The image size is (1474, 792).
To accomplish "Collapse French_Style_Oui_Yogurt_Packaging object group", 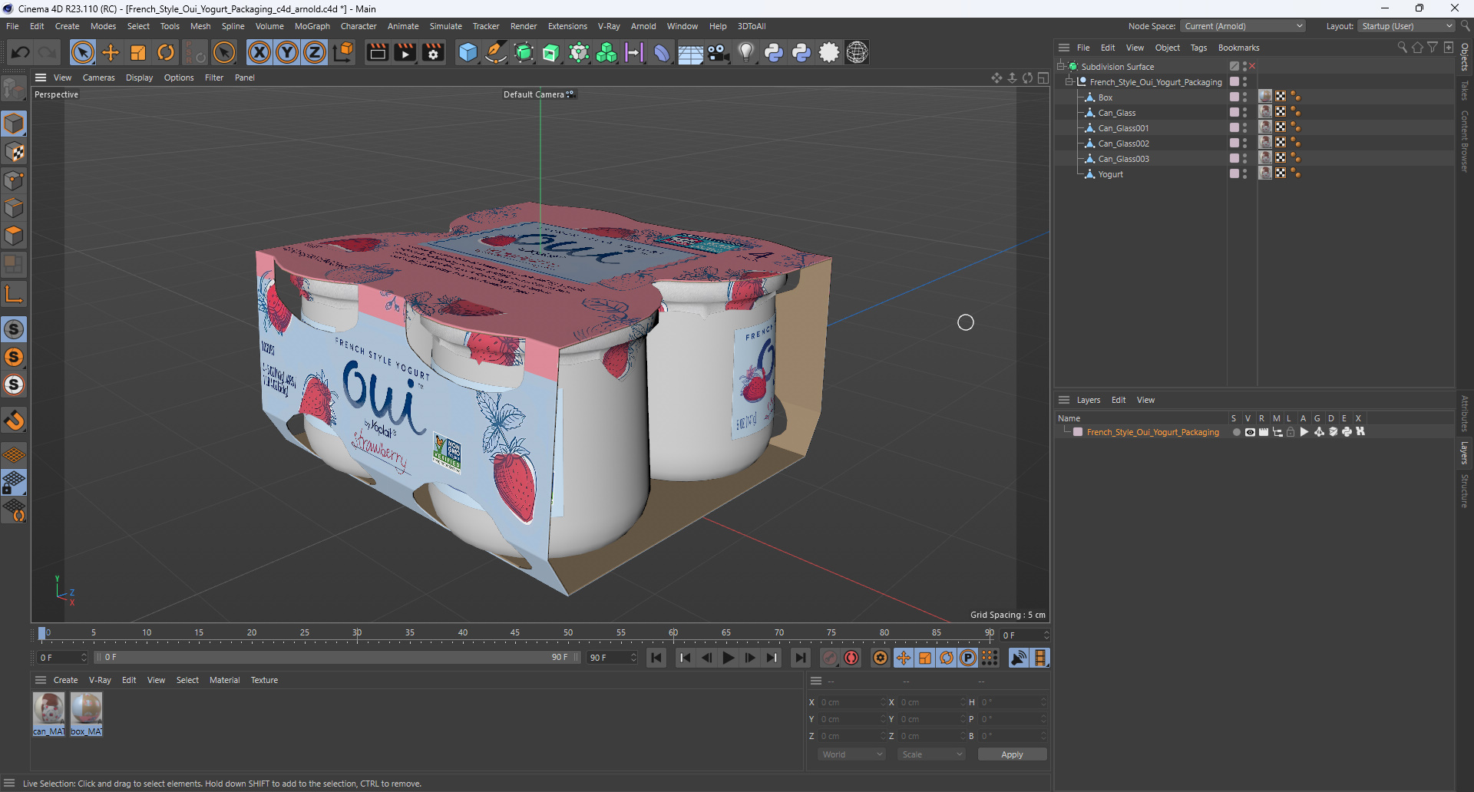I will click(x=1069, y=82).
